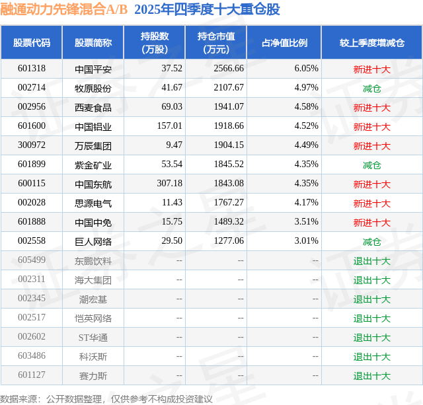Click the 占净值比例 column header
The width and height of the screenshot is (423, 405).
[x=284, y=42]
